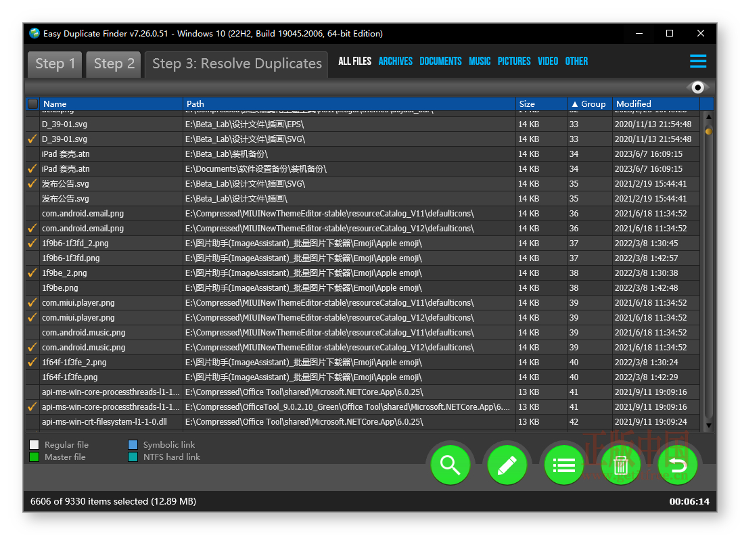
Task: Click the white Regular file legend swatch
Action: tap(34, 445)
